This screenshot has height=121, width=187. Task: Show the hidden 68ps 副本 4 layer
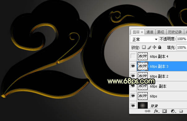click(x=133, y=56)
